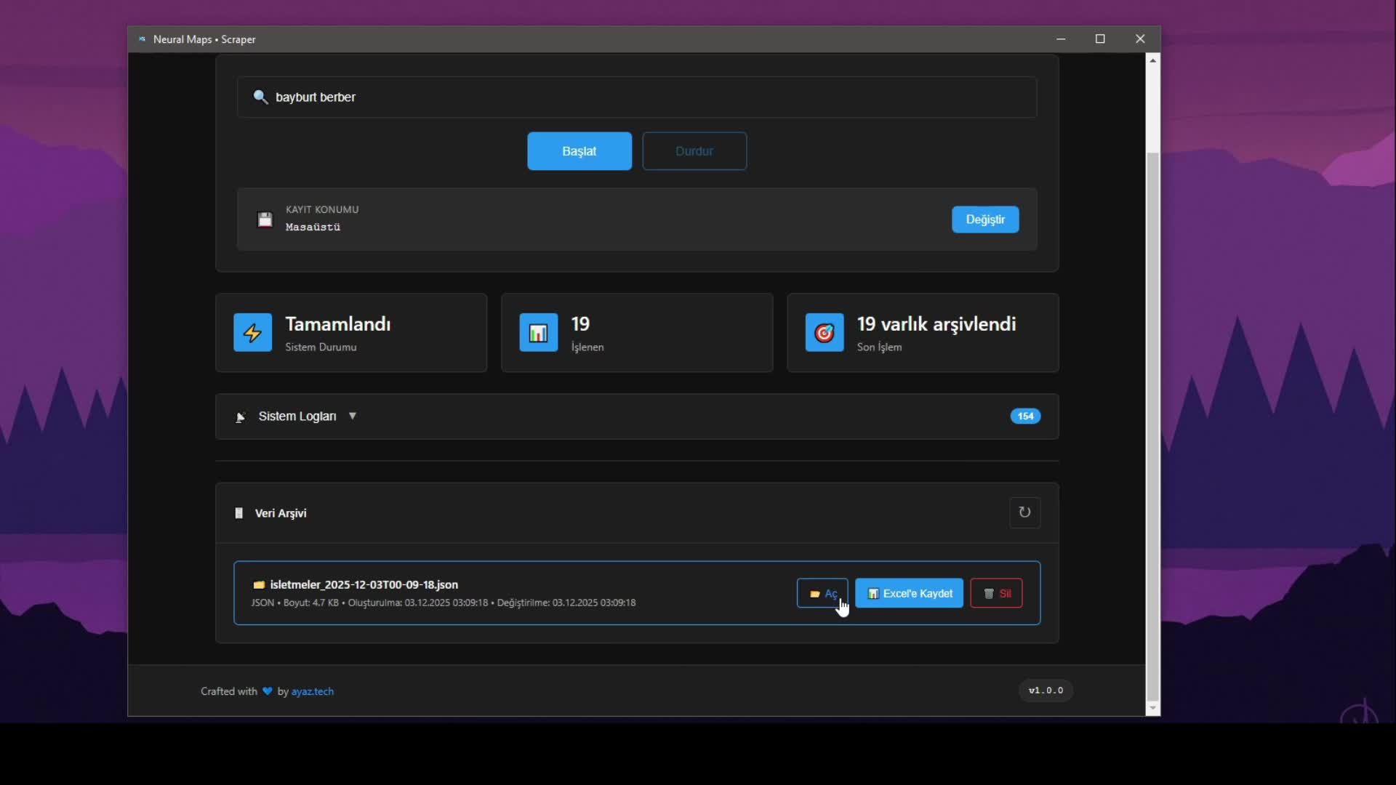Click the blue heart in footer
The width and height of the screenshot is (1396, 785).
(x=268, y=691)
